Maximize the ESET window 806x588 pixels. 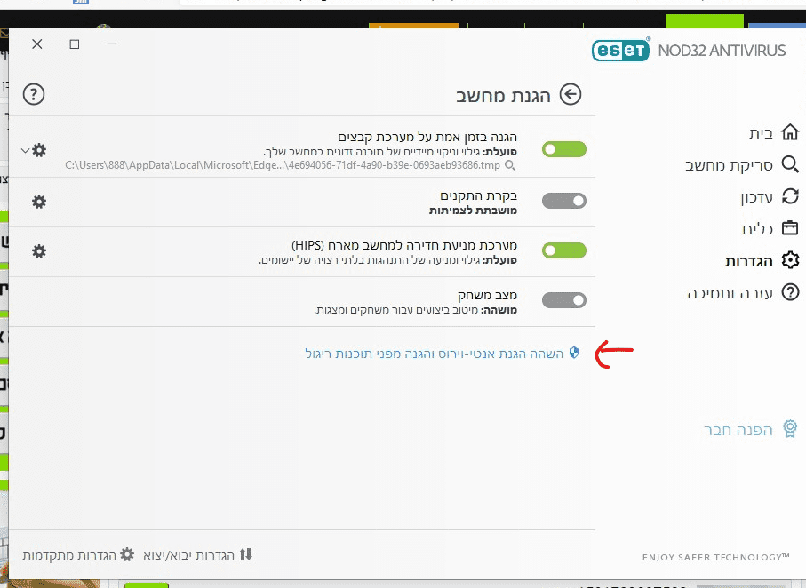pos(75,44)
